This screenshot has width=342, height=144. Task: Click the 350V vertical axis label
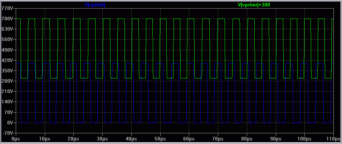[7, 71]
